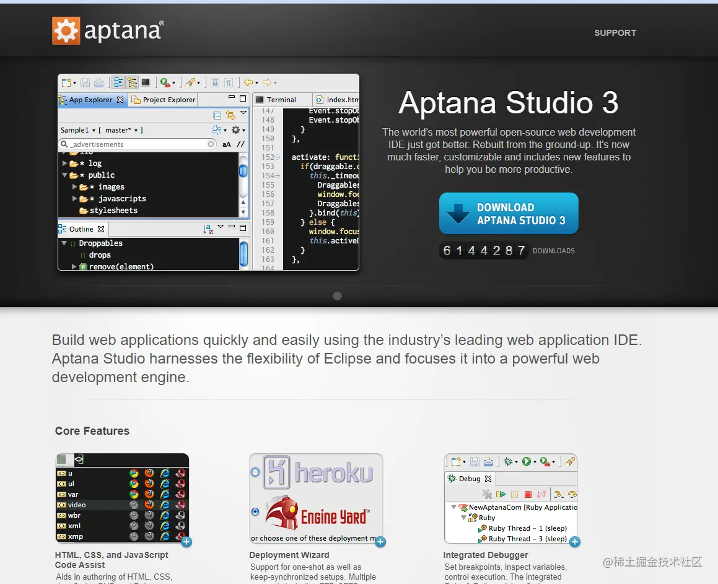
Task: Collapse the Droppables outline node
Action: coord(64,243)
